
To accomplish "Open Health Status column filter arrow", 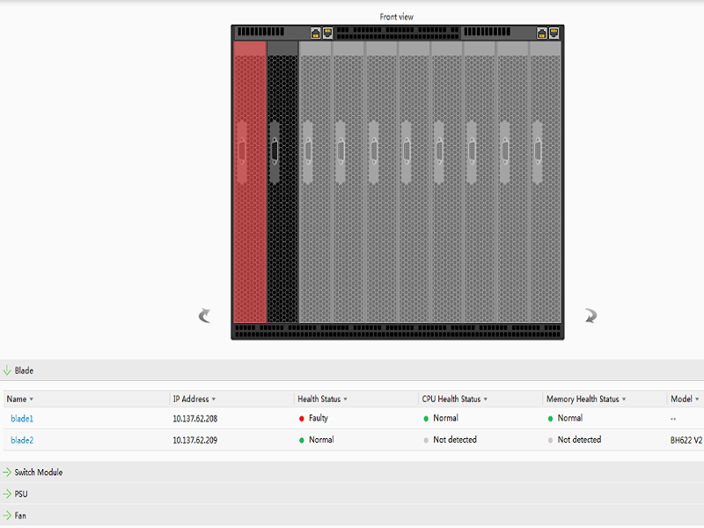I will tap(345, 400).
